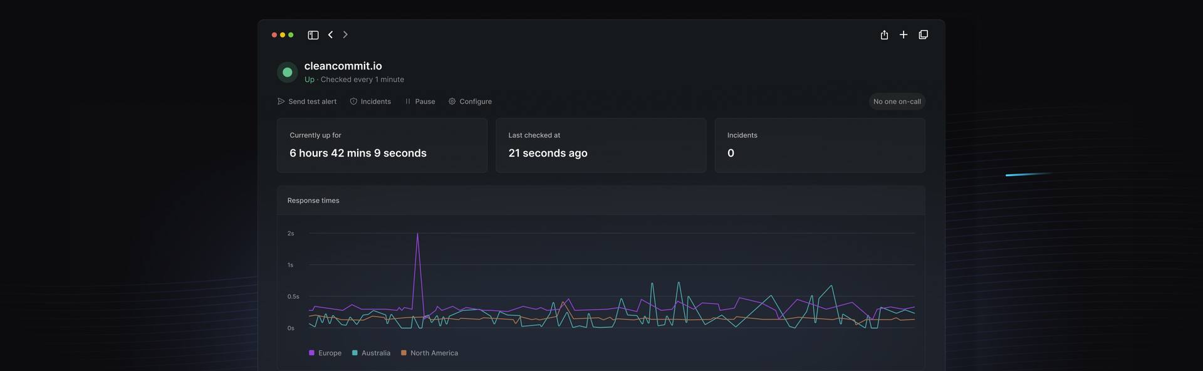Go back with the left chevron
This screenshot has height=371, width=1203.
tap(330, 35)
